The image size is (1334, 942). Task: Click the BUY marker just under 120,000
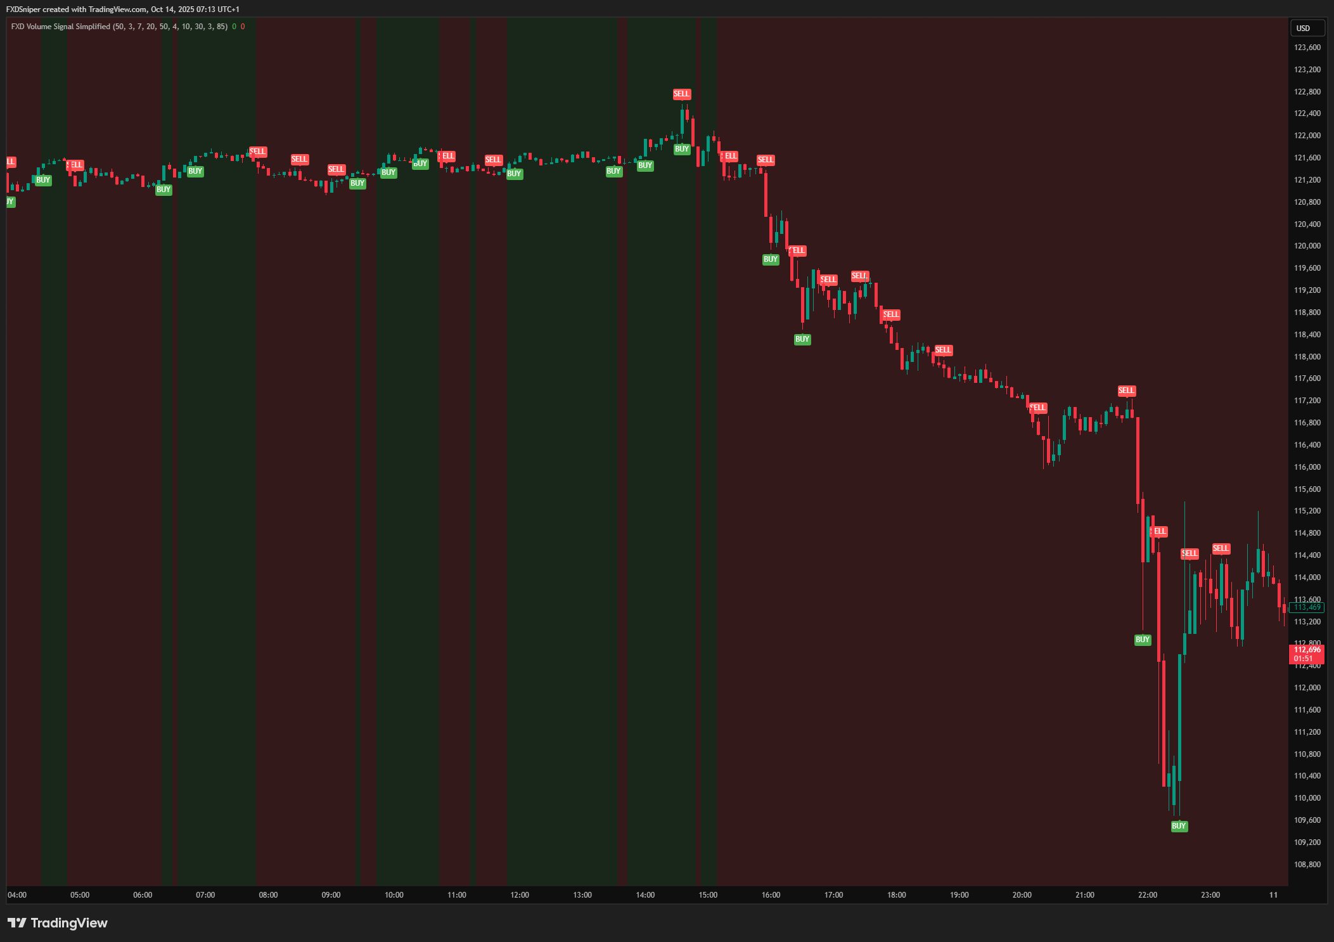point(770,259)
